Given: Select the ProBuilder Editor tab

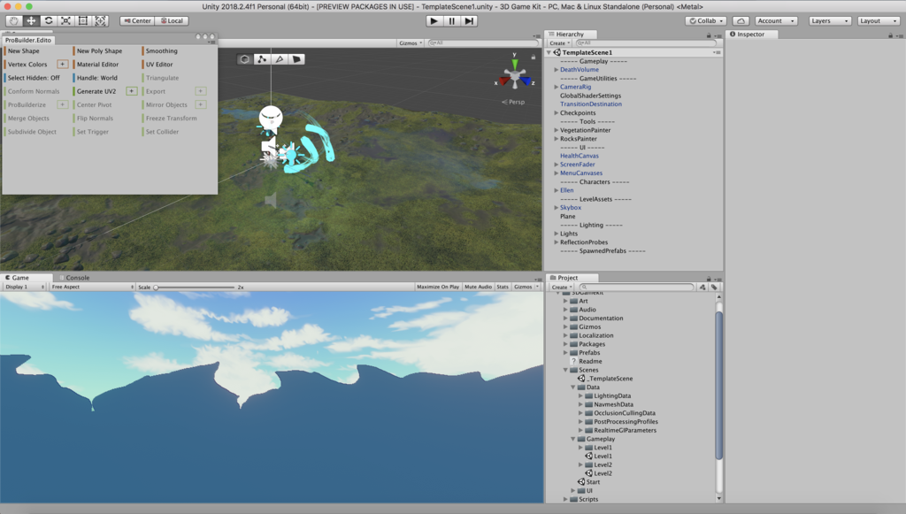Looking at the screenshot, I should click(28, 40).
